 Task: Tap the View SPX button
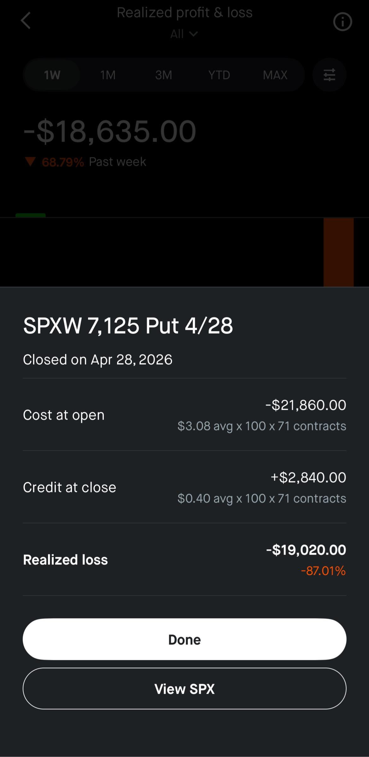(184, 688)
